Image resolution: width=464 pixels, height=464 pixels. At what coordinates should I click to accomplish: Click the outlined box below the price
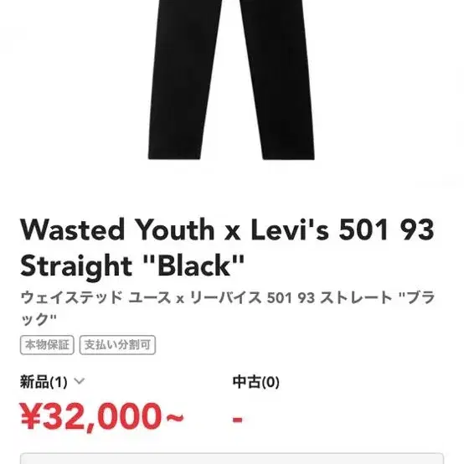pos(232,458)
